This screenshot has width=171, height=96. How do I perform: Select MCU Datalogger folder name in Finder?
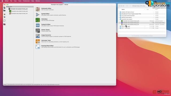coord(126,26)
